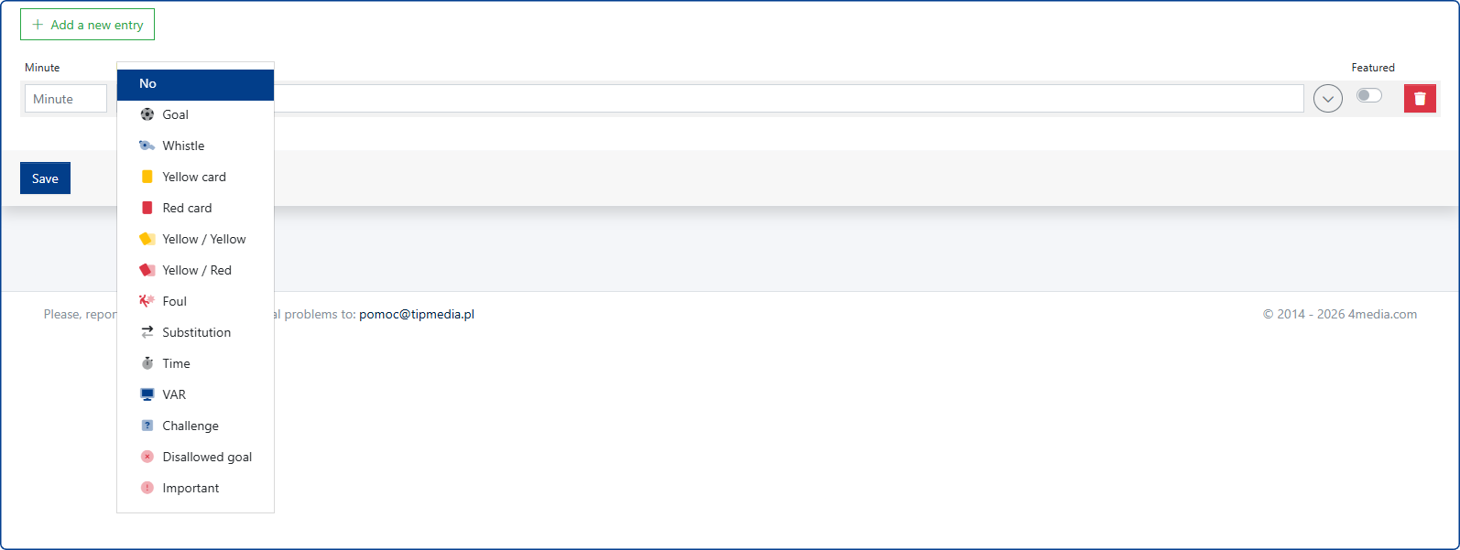Toggle the Featured switch
This screenshot has height=550, width=1460.
[1368, 95]
